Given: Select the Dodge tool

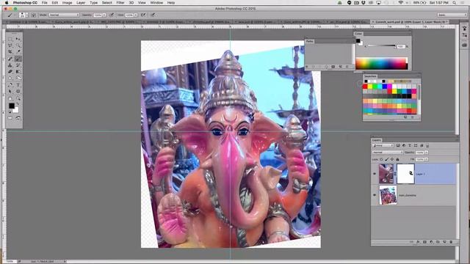Looking at the screenshot, I should (18, 78).
